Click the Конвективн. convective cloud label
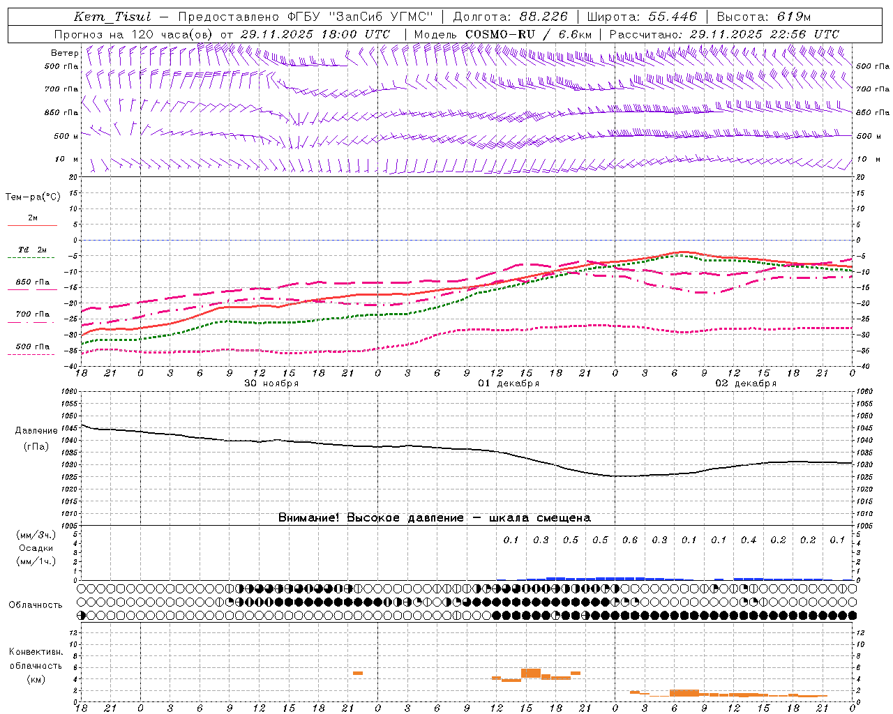This screenshot has height=714, width=893. pyautogui.click(x=36, y=652)
